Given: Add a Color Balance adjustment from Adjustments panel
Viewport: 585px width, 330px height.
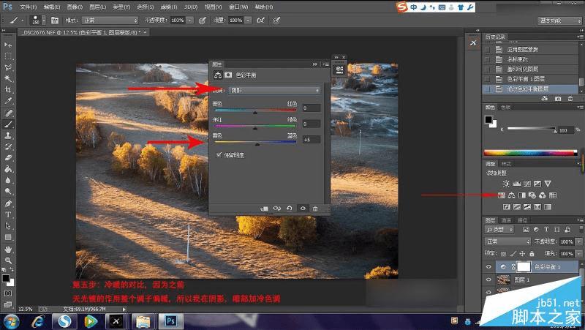Looking at the screenshot, I should tap(511, 195).
